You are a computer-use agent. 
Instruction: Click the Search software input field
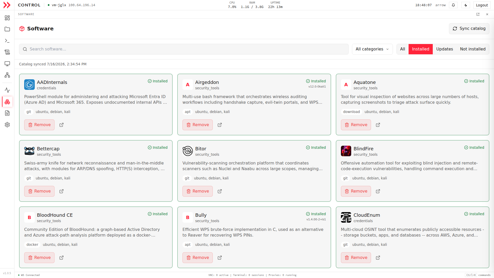coord(184,49)
